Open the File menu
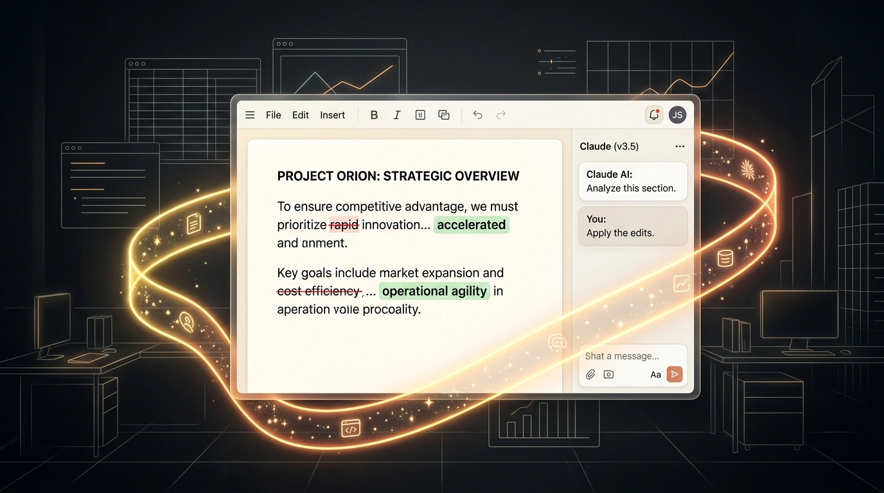 click(x=274, y=115)
